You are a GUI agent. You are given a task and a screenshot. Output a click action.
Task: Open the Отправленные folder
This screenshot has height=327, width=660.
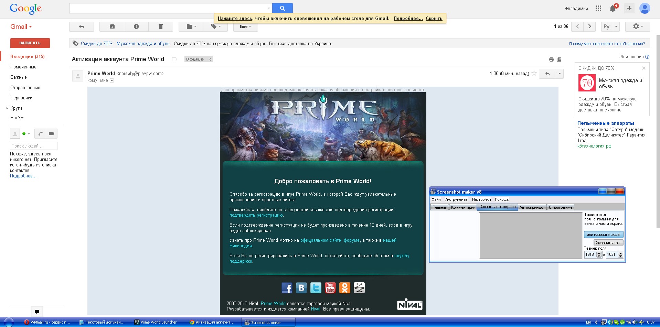tap(25, 87)
